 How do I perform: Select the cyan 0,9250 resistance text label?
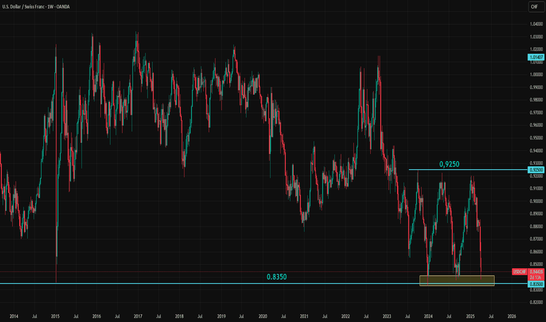(x=449, y=164)
